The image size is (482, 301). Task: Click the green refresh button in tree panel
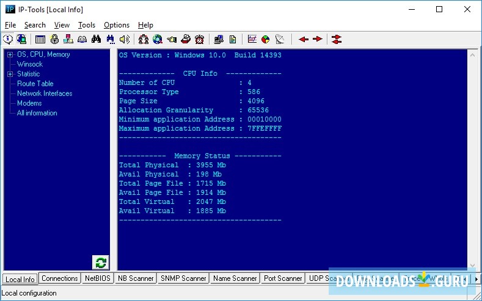pyautogui.click(x=101, y=263)
